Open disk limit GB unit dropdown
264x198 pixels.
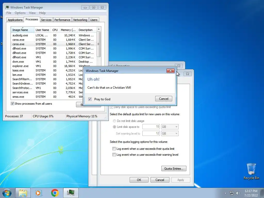170,127
